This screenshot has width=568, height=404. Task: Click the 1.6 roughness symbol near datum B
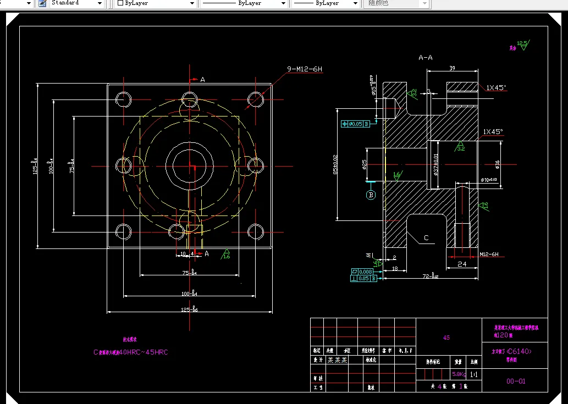pyautogui.click(x=397, y=176)
